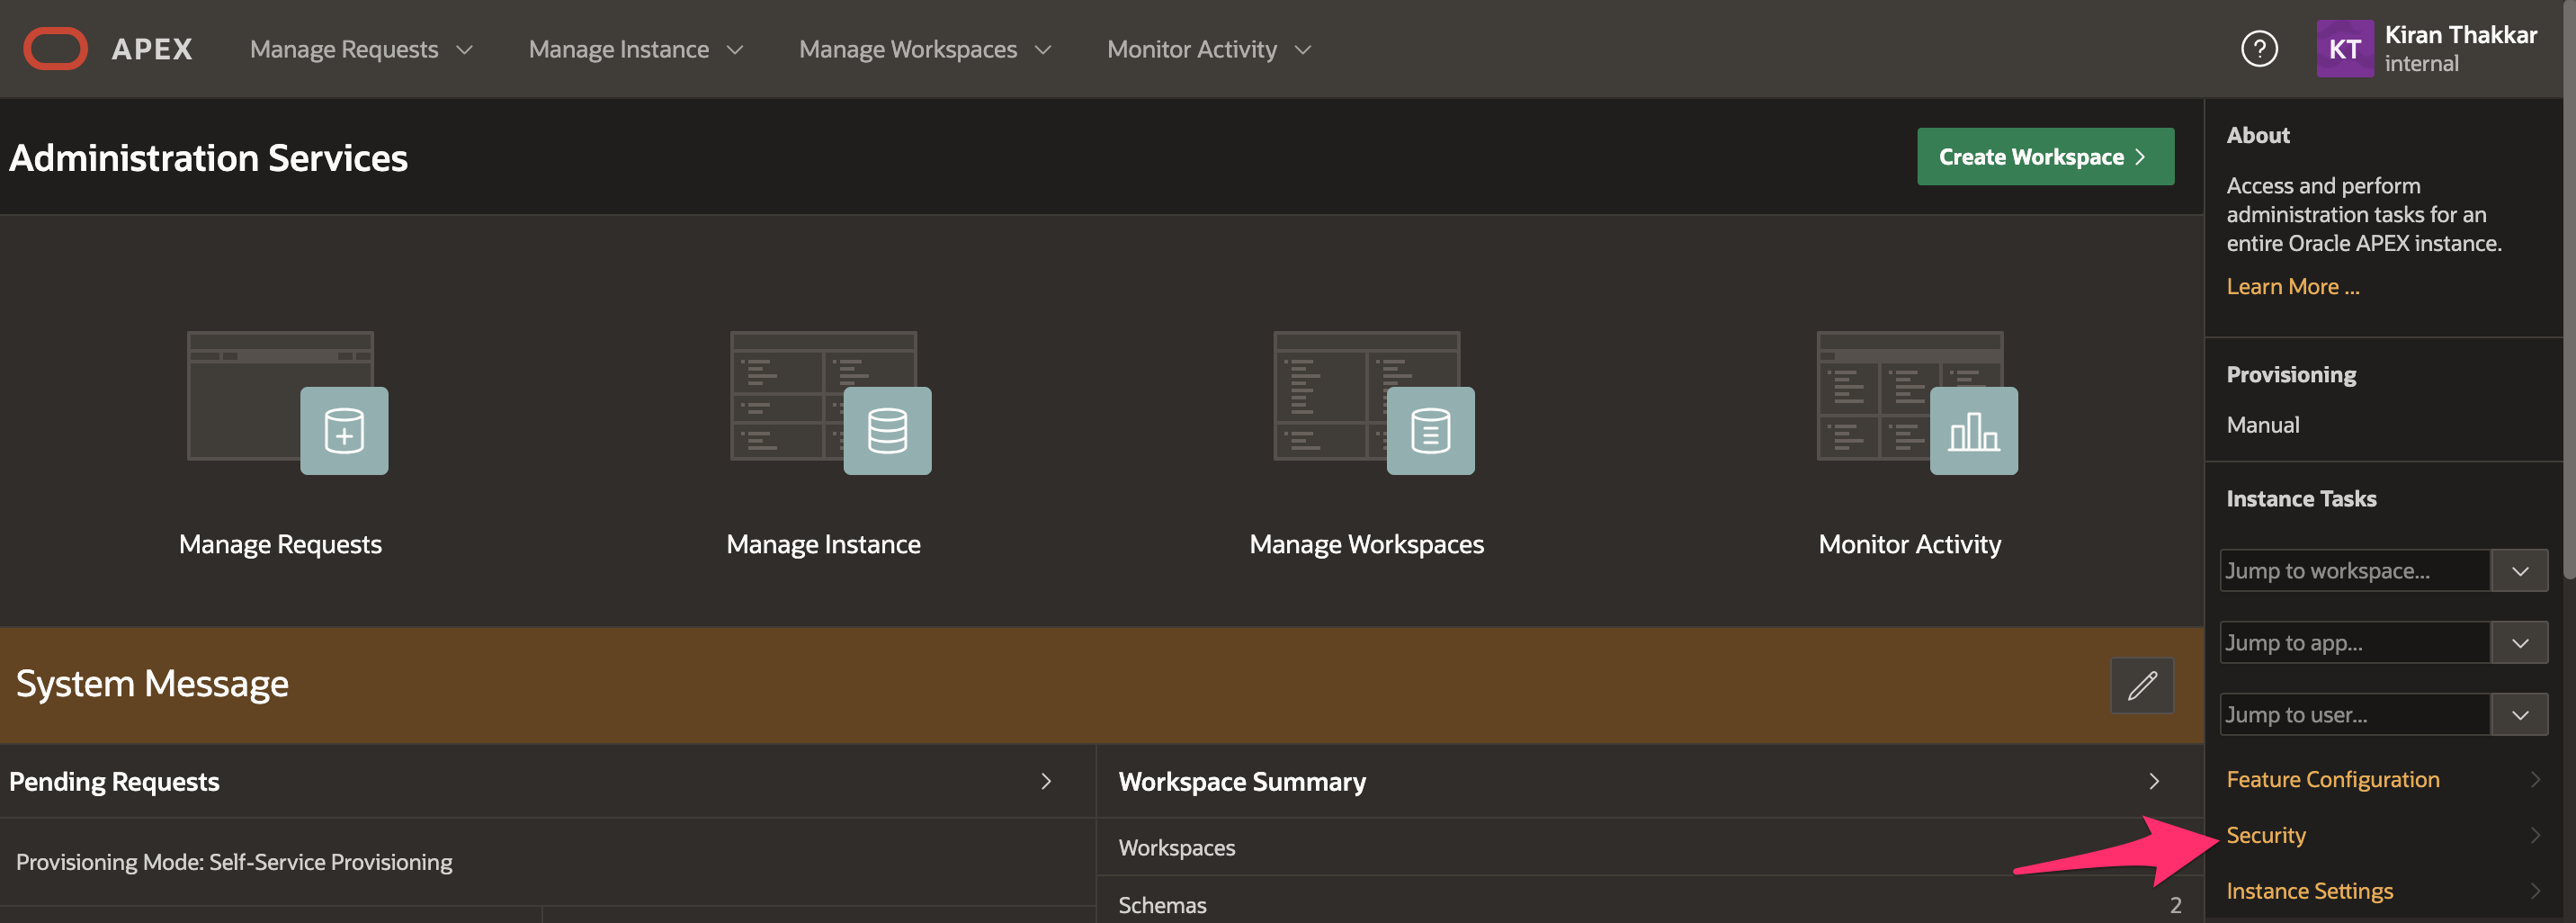Open the Monitor Activity chart icon
Image resolution: width=2576 pixels, height=923 pixels.
[1972, 431]
